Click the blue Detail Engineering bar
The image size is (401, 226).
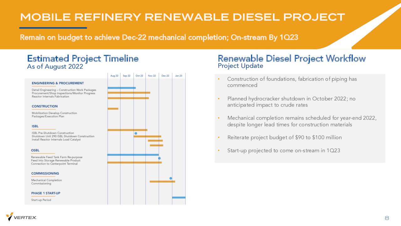point(122,88)
